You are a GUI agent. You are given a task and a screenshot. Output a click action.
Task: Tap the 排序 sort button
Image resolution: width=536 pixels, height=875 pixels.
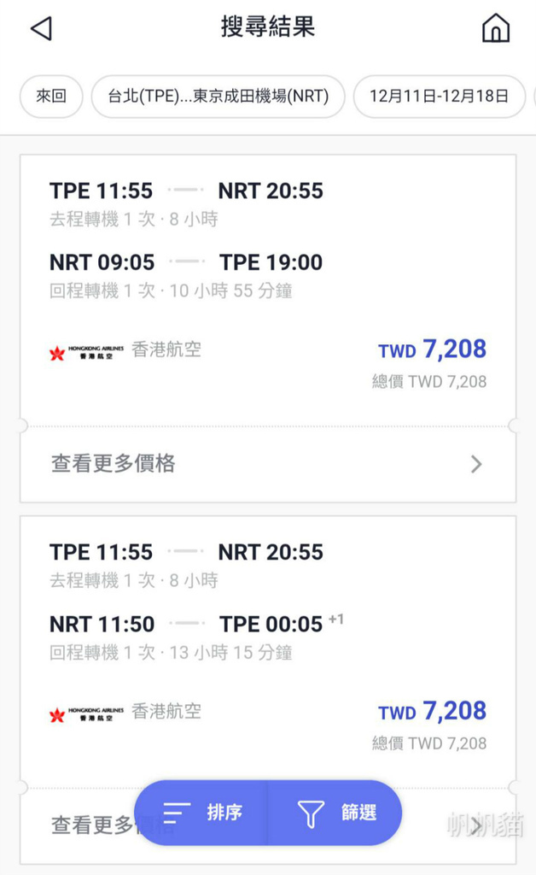click(201, 813)
